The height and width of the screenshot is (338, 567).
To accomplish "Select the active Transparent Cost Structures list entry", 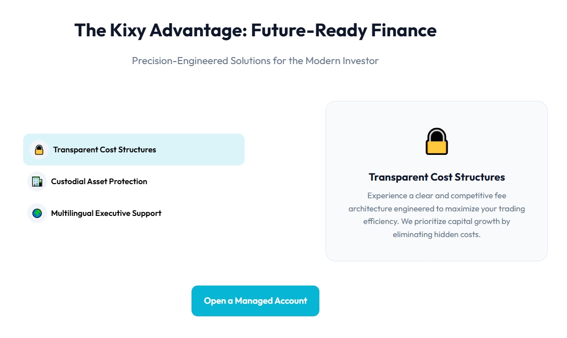I will 133,149.
